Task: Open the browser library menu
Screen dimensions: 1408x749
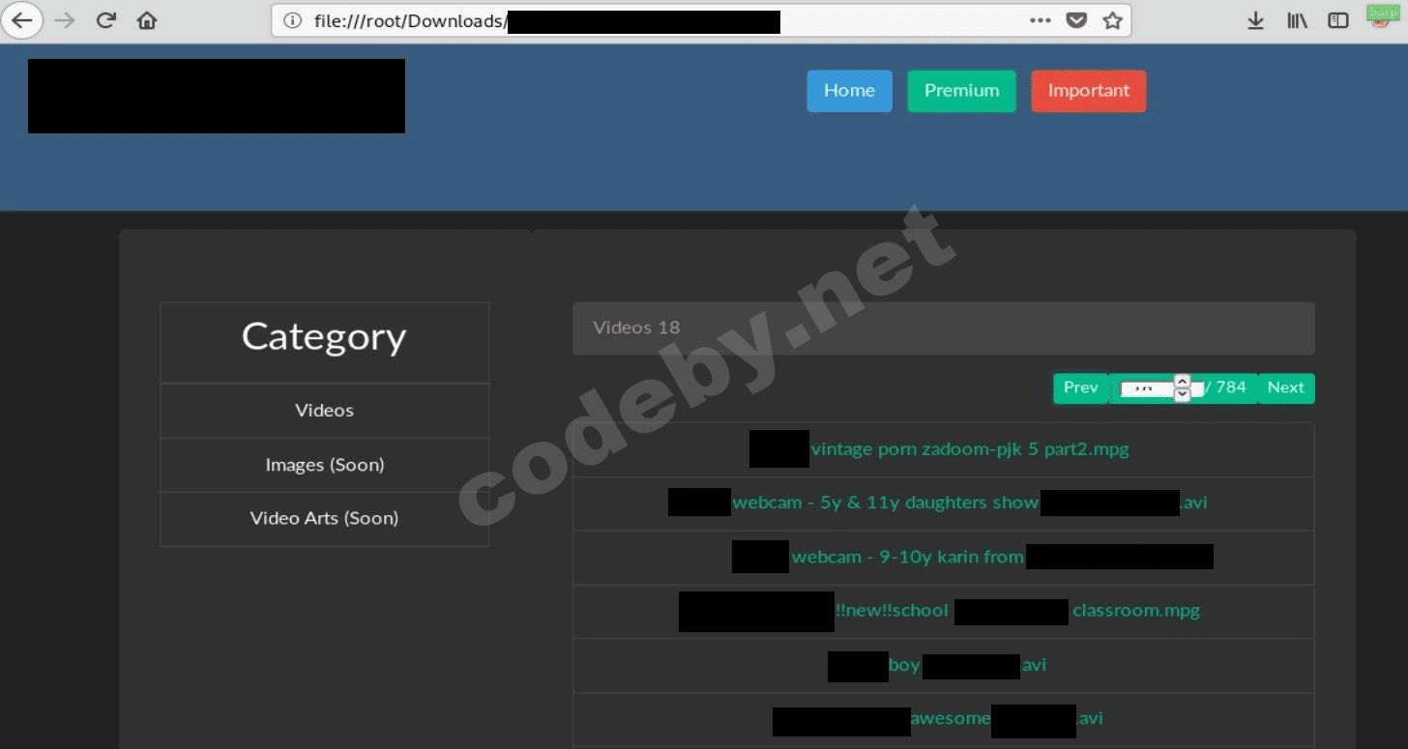Action: click(1297, 20)
